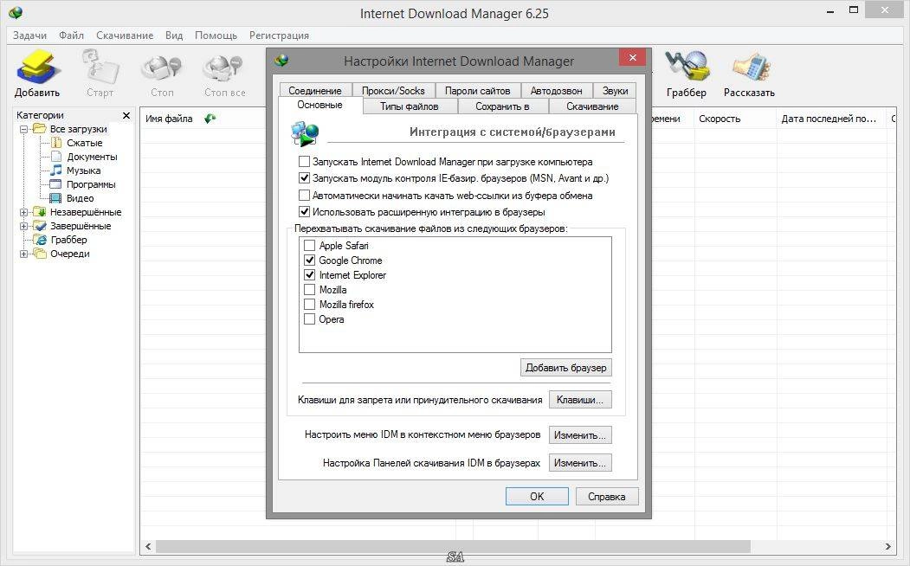Screen dimensions: 910x566
Task: Open the Задачи menu
Action: pos(29,35)
